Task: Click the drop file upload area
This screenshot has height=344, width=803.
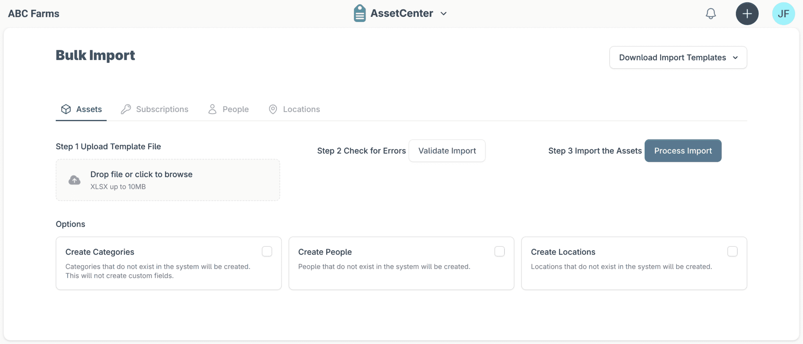Action: [x=168, y=180]
